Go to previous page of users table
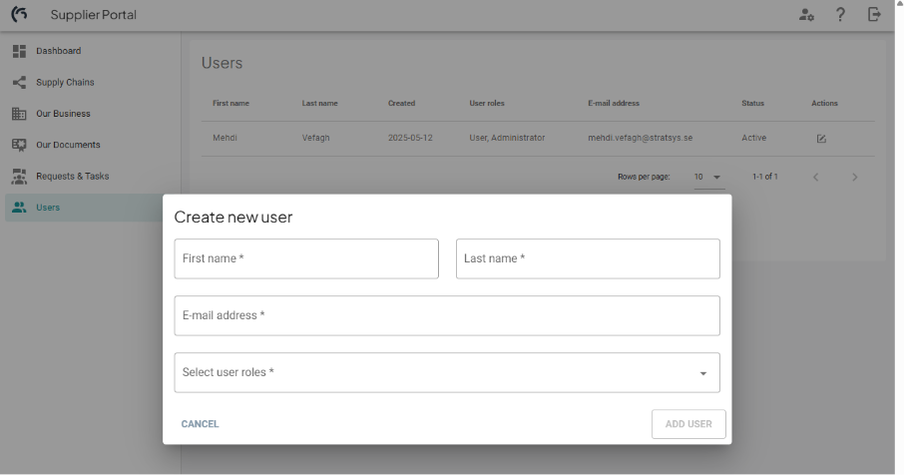 tap(815, 178)
